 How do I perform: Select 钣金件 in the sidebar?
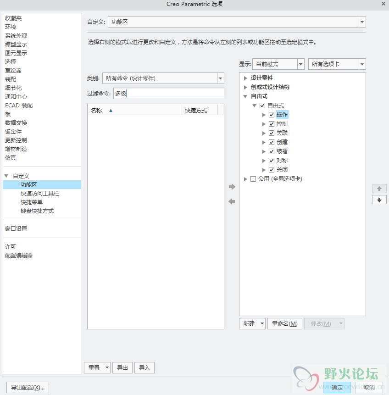click(x=13, y=132)
